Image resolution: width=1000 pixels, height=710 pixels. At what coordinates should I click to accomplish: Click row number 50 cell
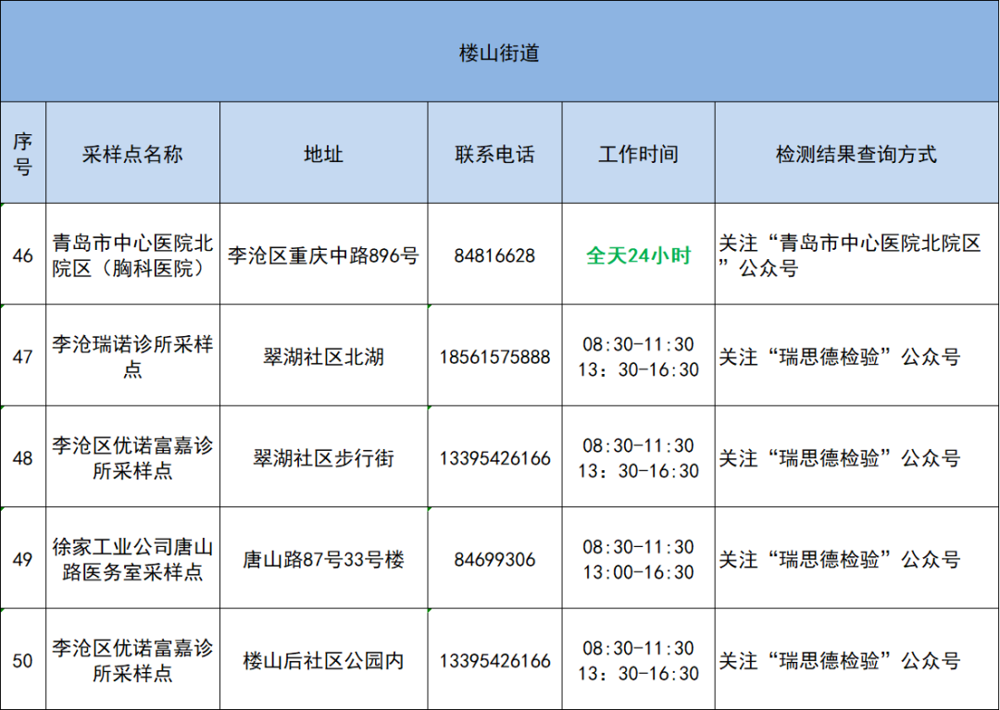[23, 660]
